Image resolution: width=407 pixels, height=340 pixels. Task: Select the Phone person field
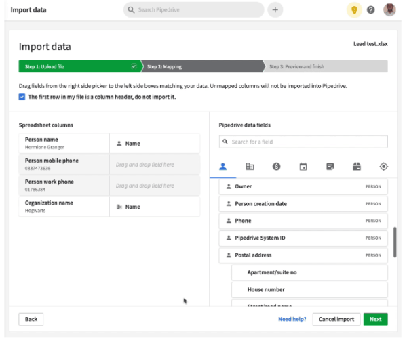303,221
